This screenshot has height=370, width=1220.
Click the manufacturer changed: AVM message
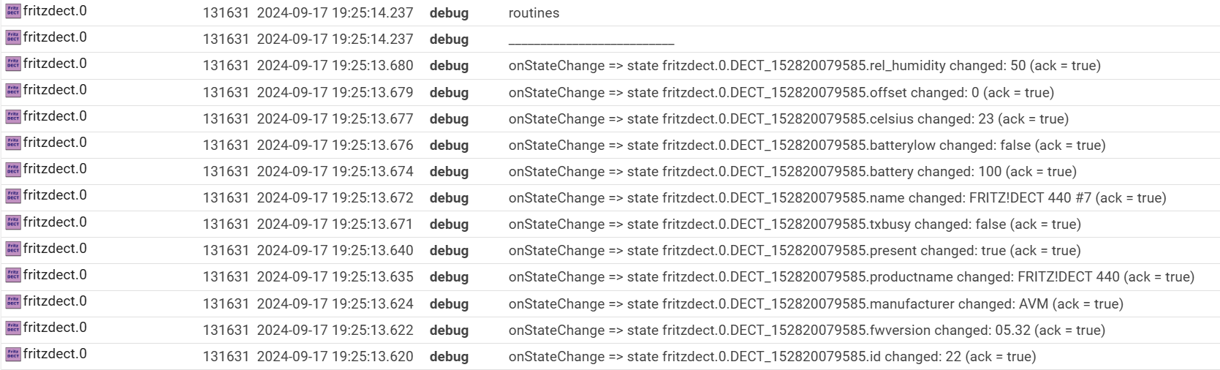816,303
